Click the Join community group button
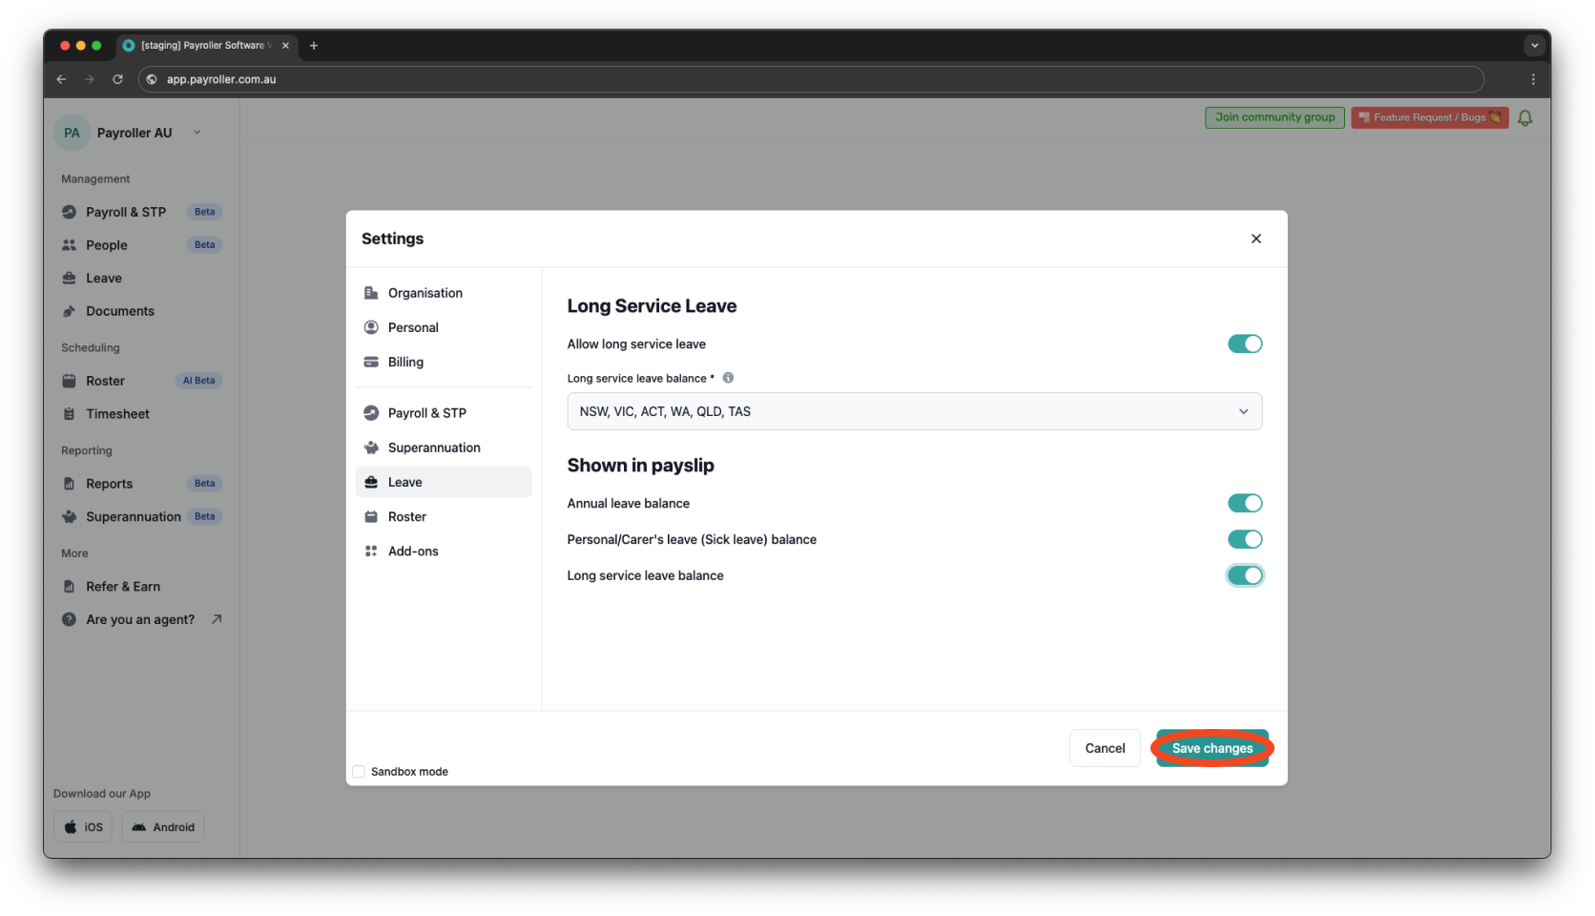The height and width of the screenshot is (916, 1595). tap(1274, 117)
